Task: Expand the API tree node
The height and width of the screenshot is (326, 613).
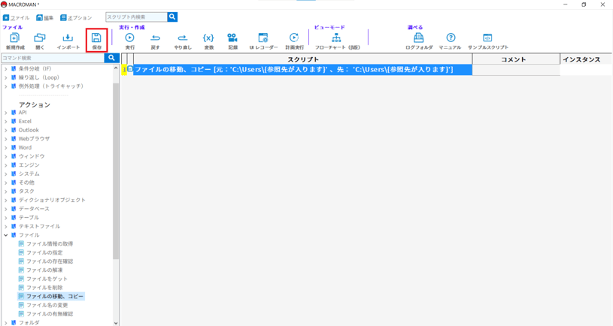Action: 6,113
